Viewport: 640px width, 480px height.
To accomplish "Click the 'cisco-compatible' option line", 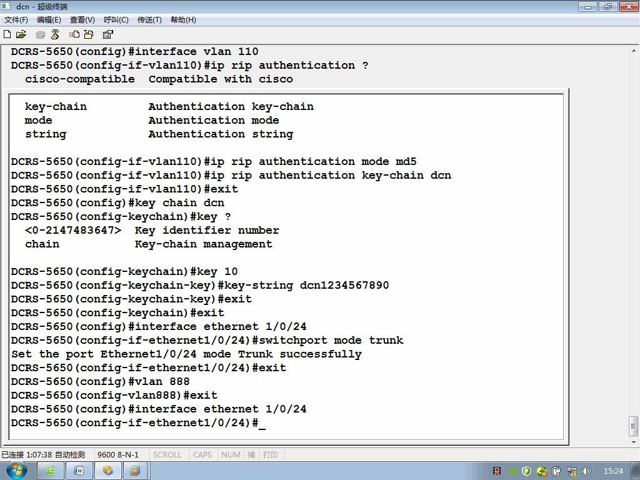I will click(159, 79).
